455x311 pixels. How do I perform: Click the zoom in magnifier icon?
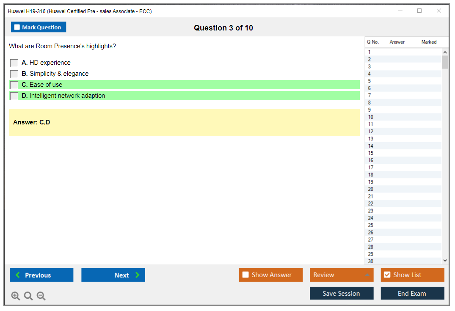click(x=16, y=296)
